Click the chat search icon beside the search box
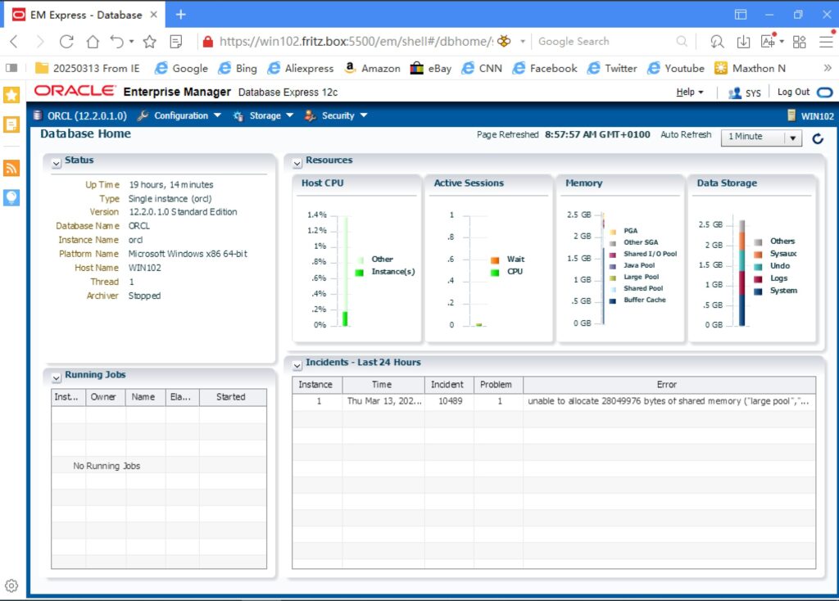This screenshot has width=839, height=601. 717,41
